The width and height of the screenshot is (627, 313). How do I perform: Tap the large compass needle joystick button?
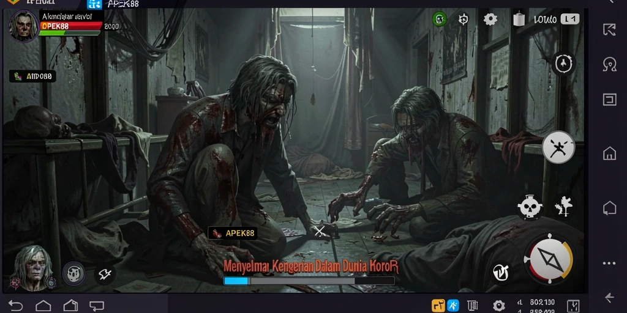pos(550,259)
